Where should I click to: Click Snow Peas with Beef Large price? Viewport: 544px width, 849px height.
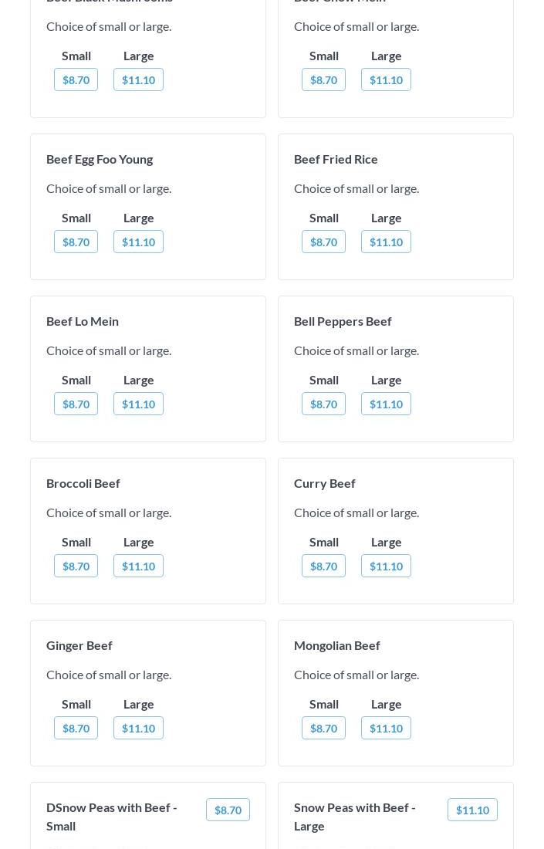tap(472, 810)
